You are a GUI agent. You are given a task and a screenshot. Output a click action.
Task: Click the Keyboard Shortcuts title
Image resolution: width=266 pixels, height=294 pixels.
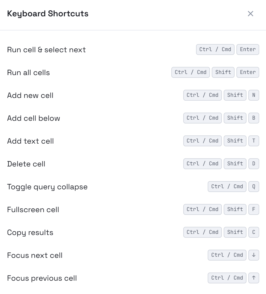pos(48,14)
